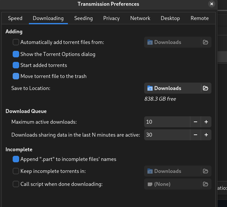Click the Save to Location label
The image size is (227, 207).
(x=31, y=88)
